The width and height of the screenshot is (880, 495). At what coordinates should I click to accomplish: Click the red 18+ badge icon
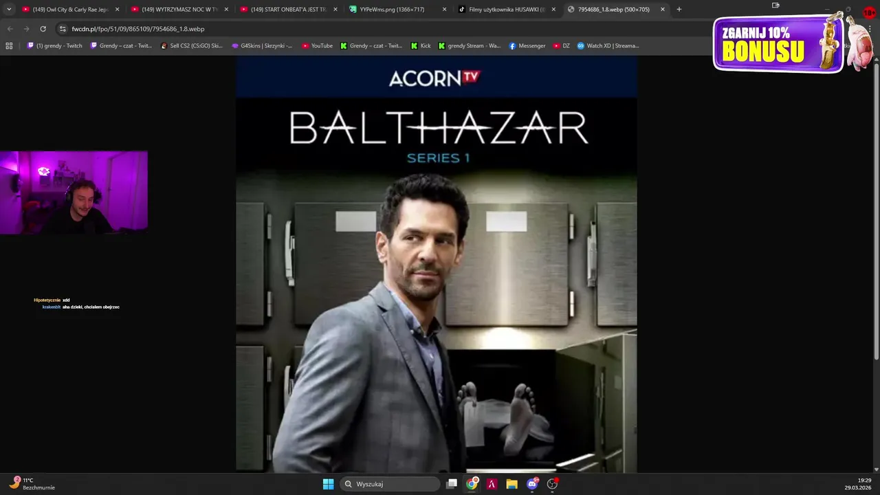(x=870, y=12)
